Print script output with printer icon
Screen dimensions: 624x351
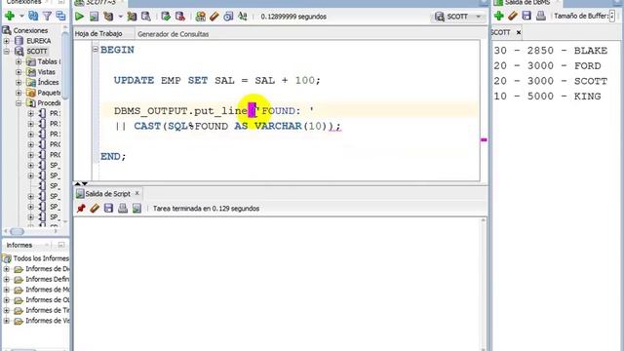[123, 208]
